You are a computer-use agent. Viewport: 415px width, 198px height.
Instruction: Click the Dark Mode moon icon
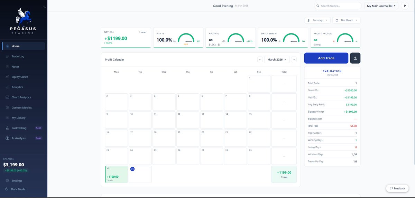[7, 189]
